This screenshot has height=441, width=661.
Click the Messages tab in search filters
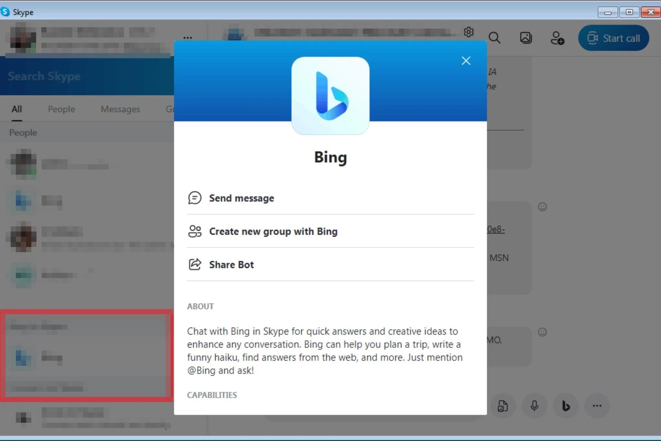120,109
